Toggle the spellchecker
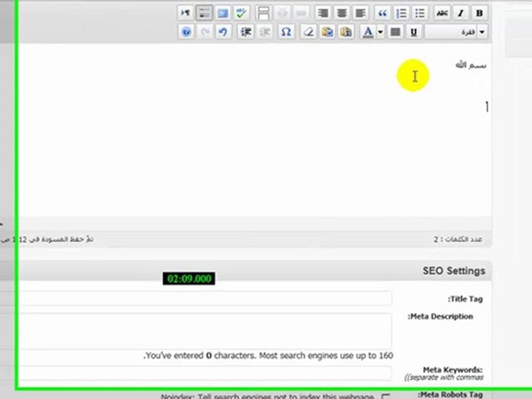This screenshot has height=399, width=532. [242, 13]
